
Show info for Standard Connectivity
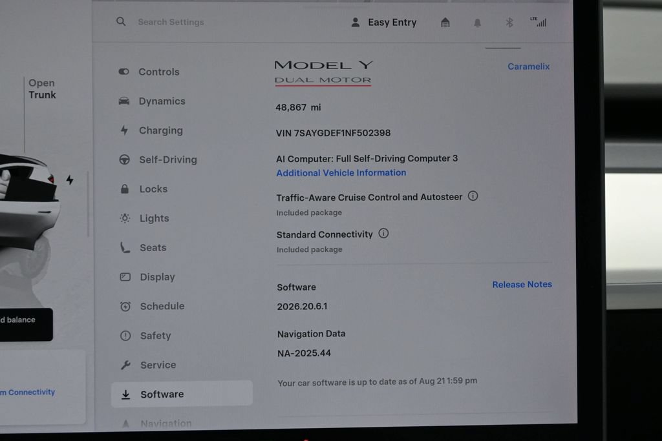point(383,233)
